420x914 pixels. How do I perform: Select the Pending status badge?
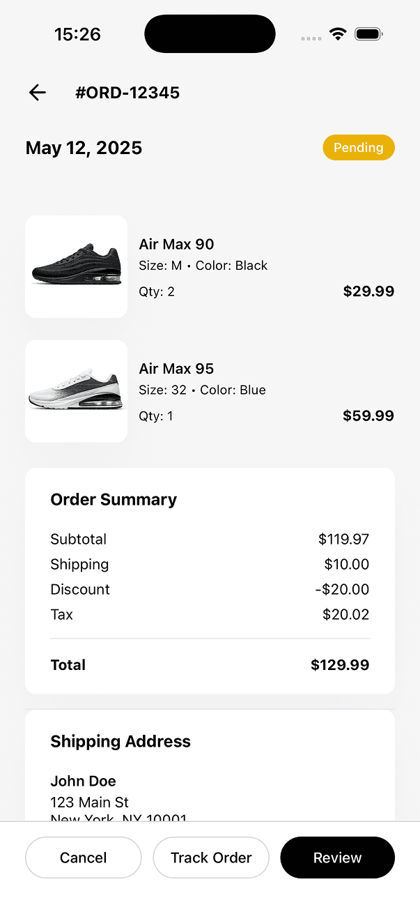click(358, 147)
